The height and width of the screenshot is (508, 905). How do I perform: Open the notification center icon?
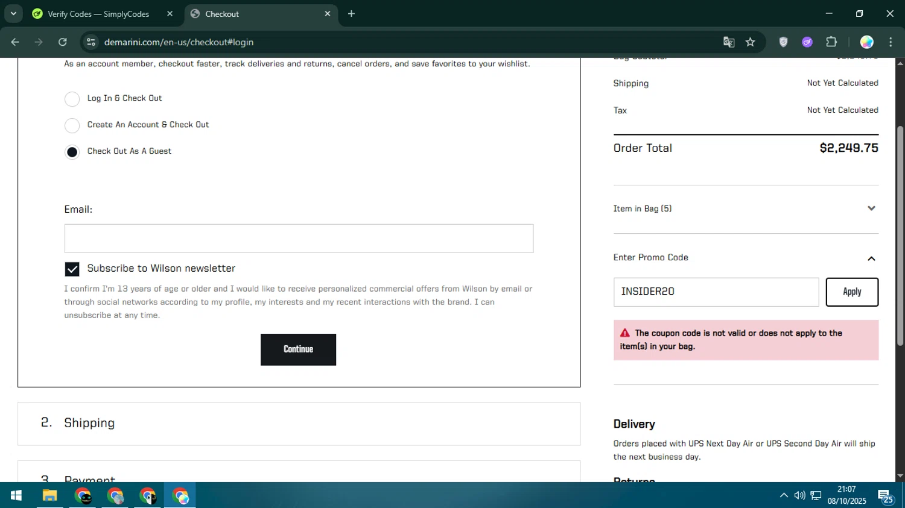886,496
